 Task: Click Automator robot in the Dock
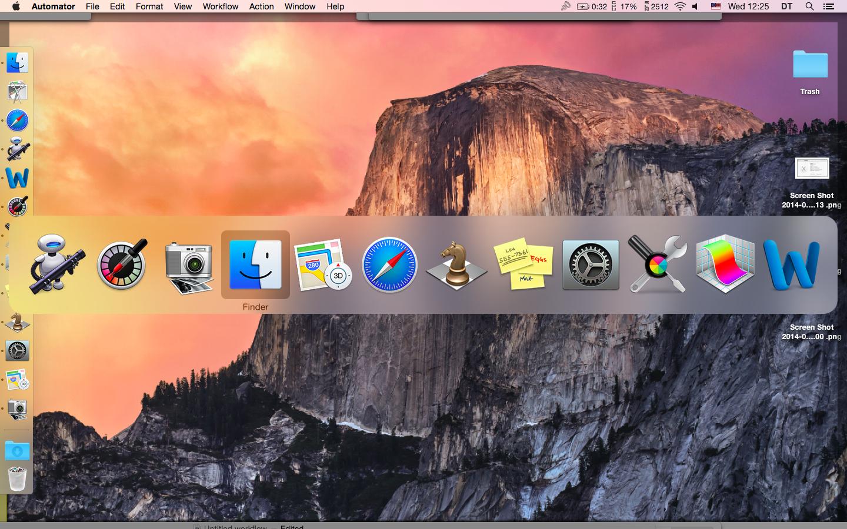(x=18, y=149)
